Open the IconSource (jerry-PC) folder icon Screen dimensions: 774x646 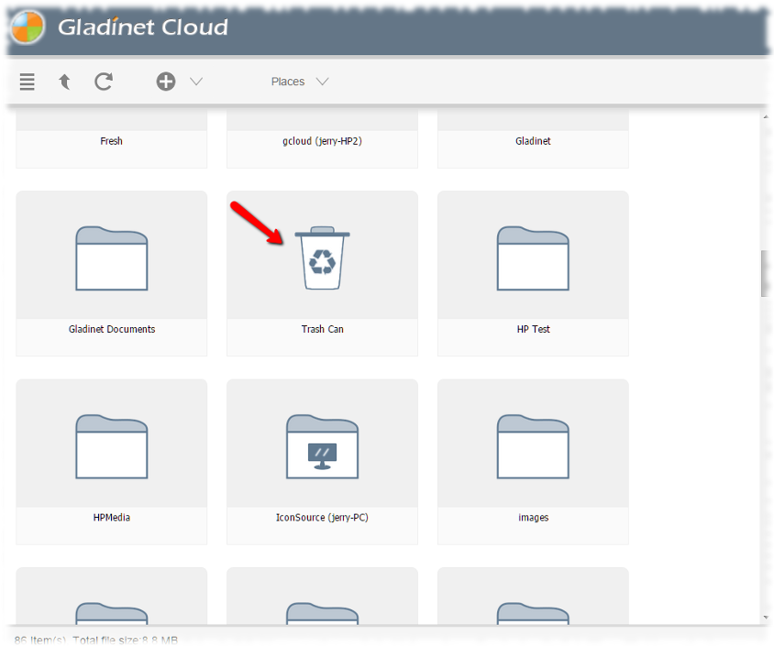(x=322, y=446)
